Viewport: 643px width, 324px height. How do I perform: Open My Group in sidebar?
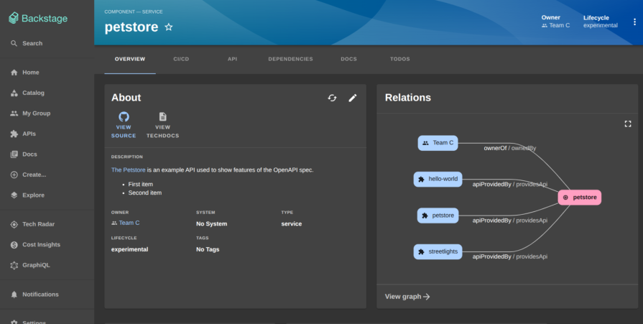[x=47, y=114]
